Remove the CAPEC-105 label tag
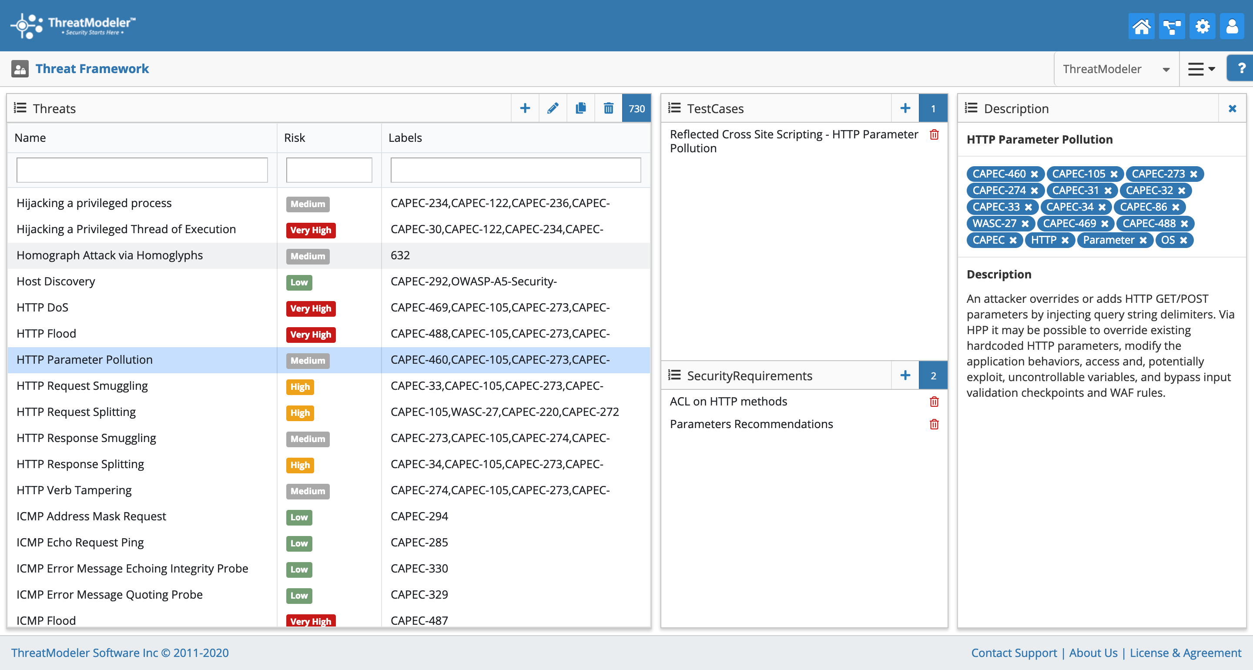Screen dimensions: 1253x670 point(1114,174)
